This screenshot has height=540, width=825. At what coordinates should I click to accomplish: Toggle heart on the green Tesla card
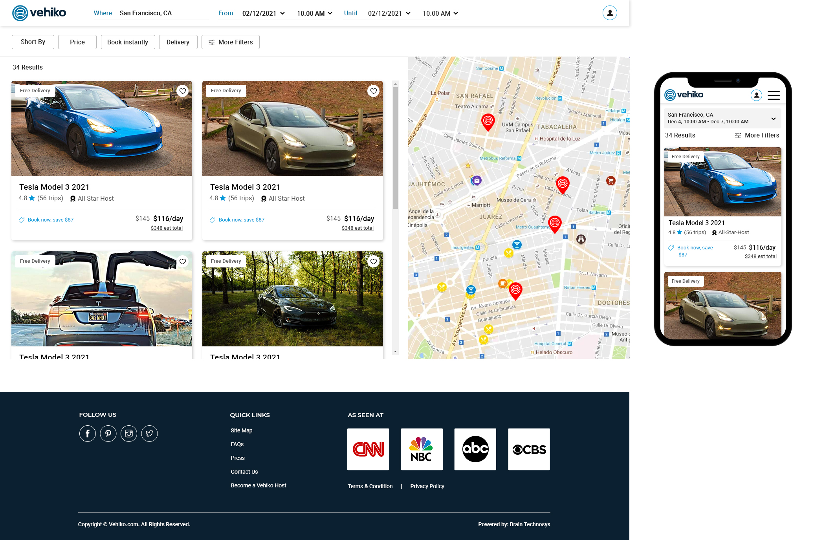point(373,91)
